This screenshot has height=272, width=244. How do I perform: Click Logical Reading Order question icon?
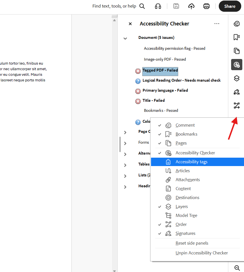[x=138, y=81]
